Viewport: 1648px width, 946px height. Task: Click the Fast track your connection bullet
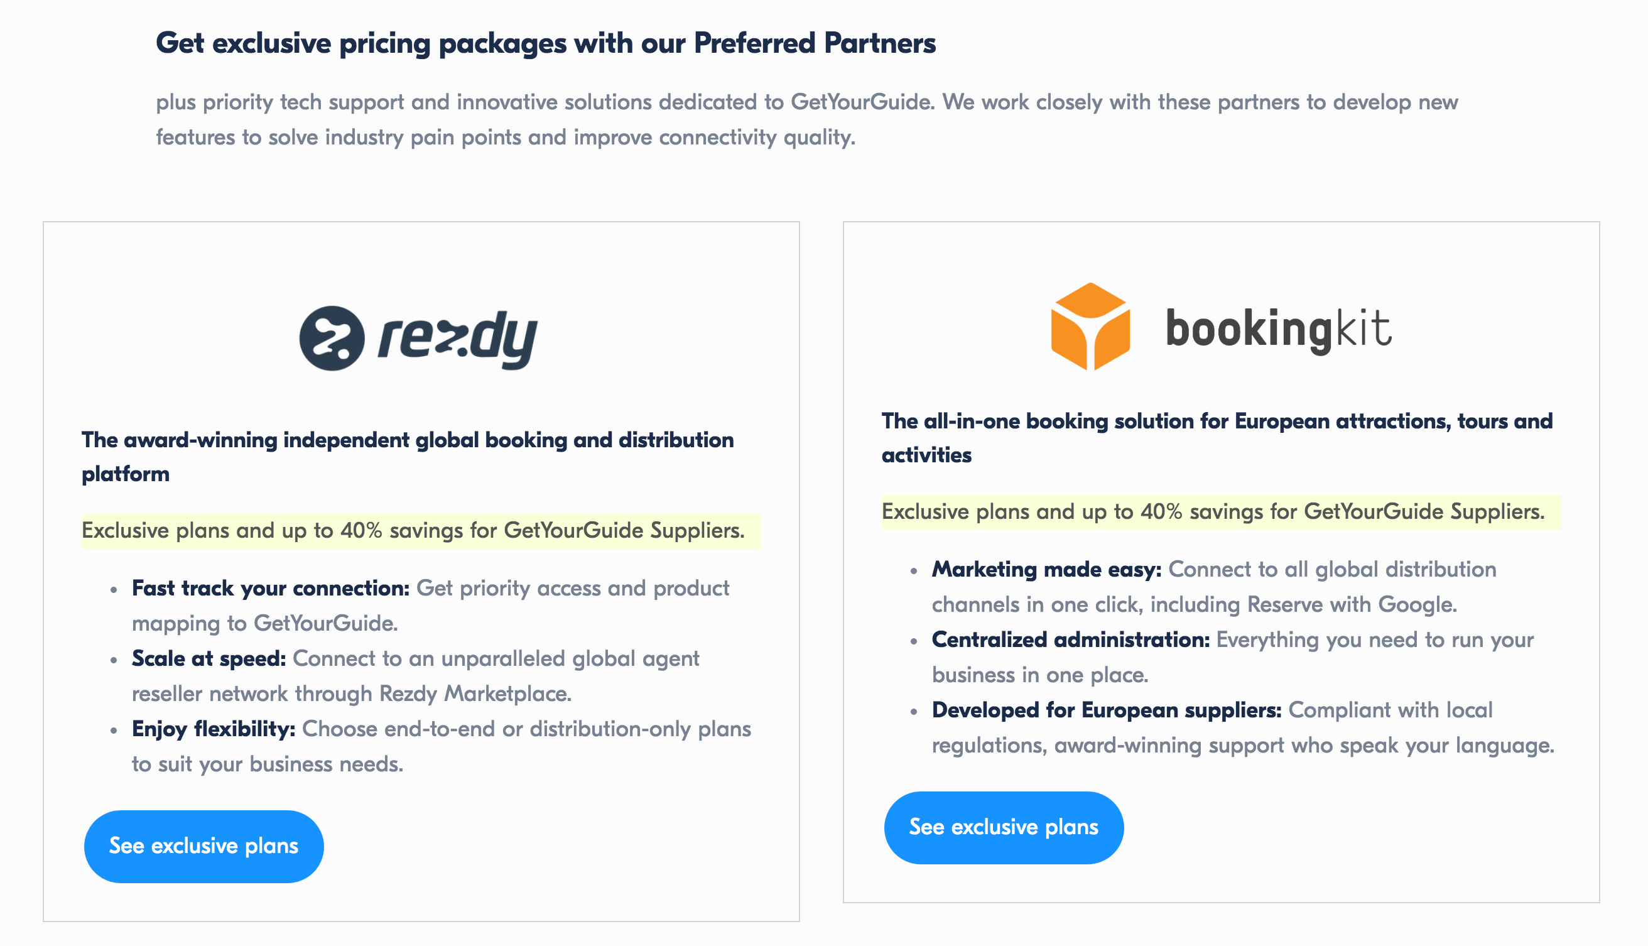(x=431, y=606)
